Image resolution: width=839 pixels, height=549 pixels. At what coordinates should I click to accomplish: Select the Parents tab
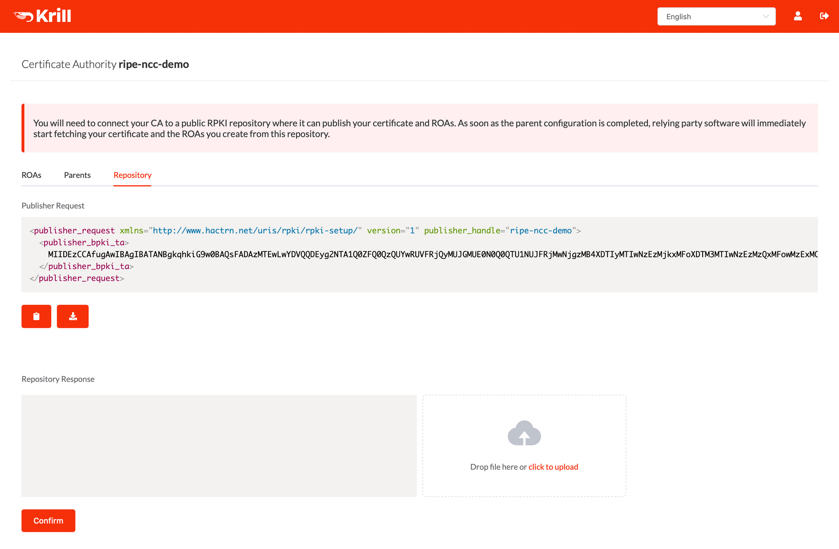[76, 174]
